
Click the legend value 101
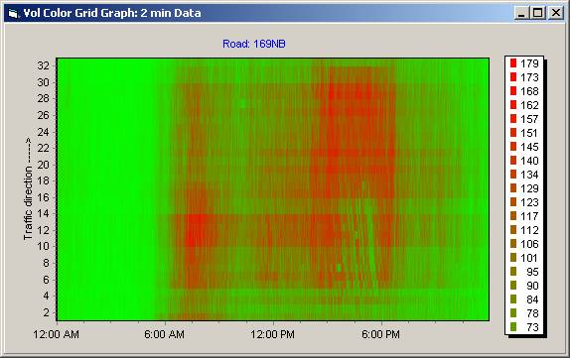(x=529, y=258)
